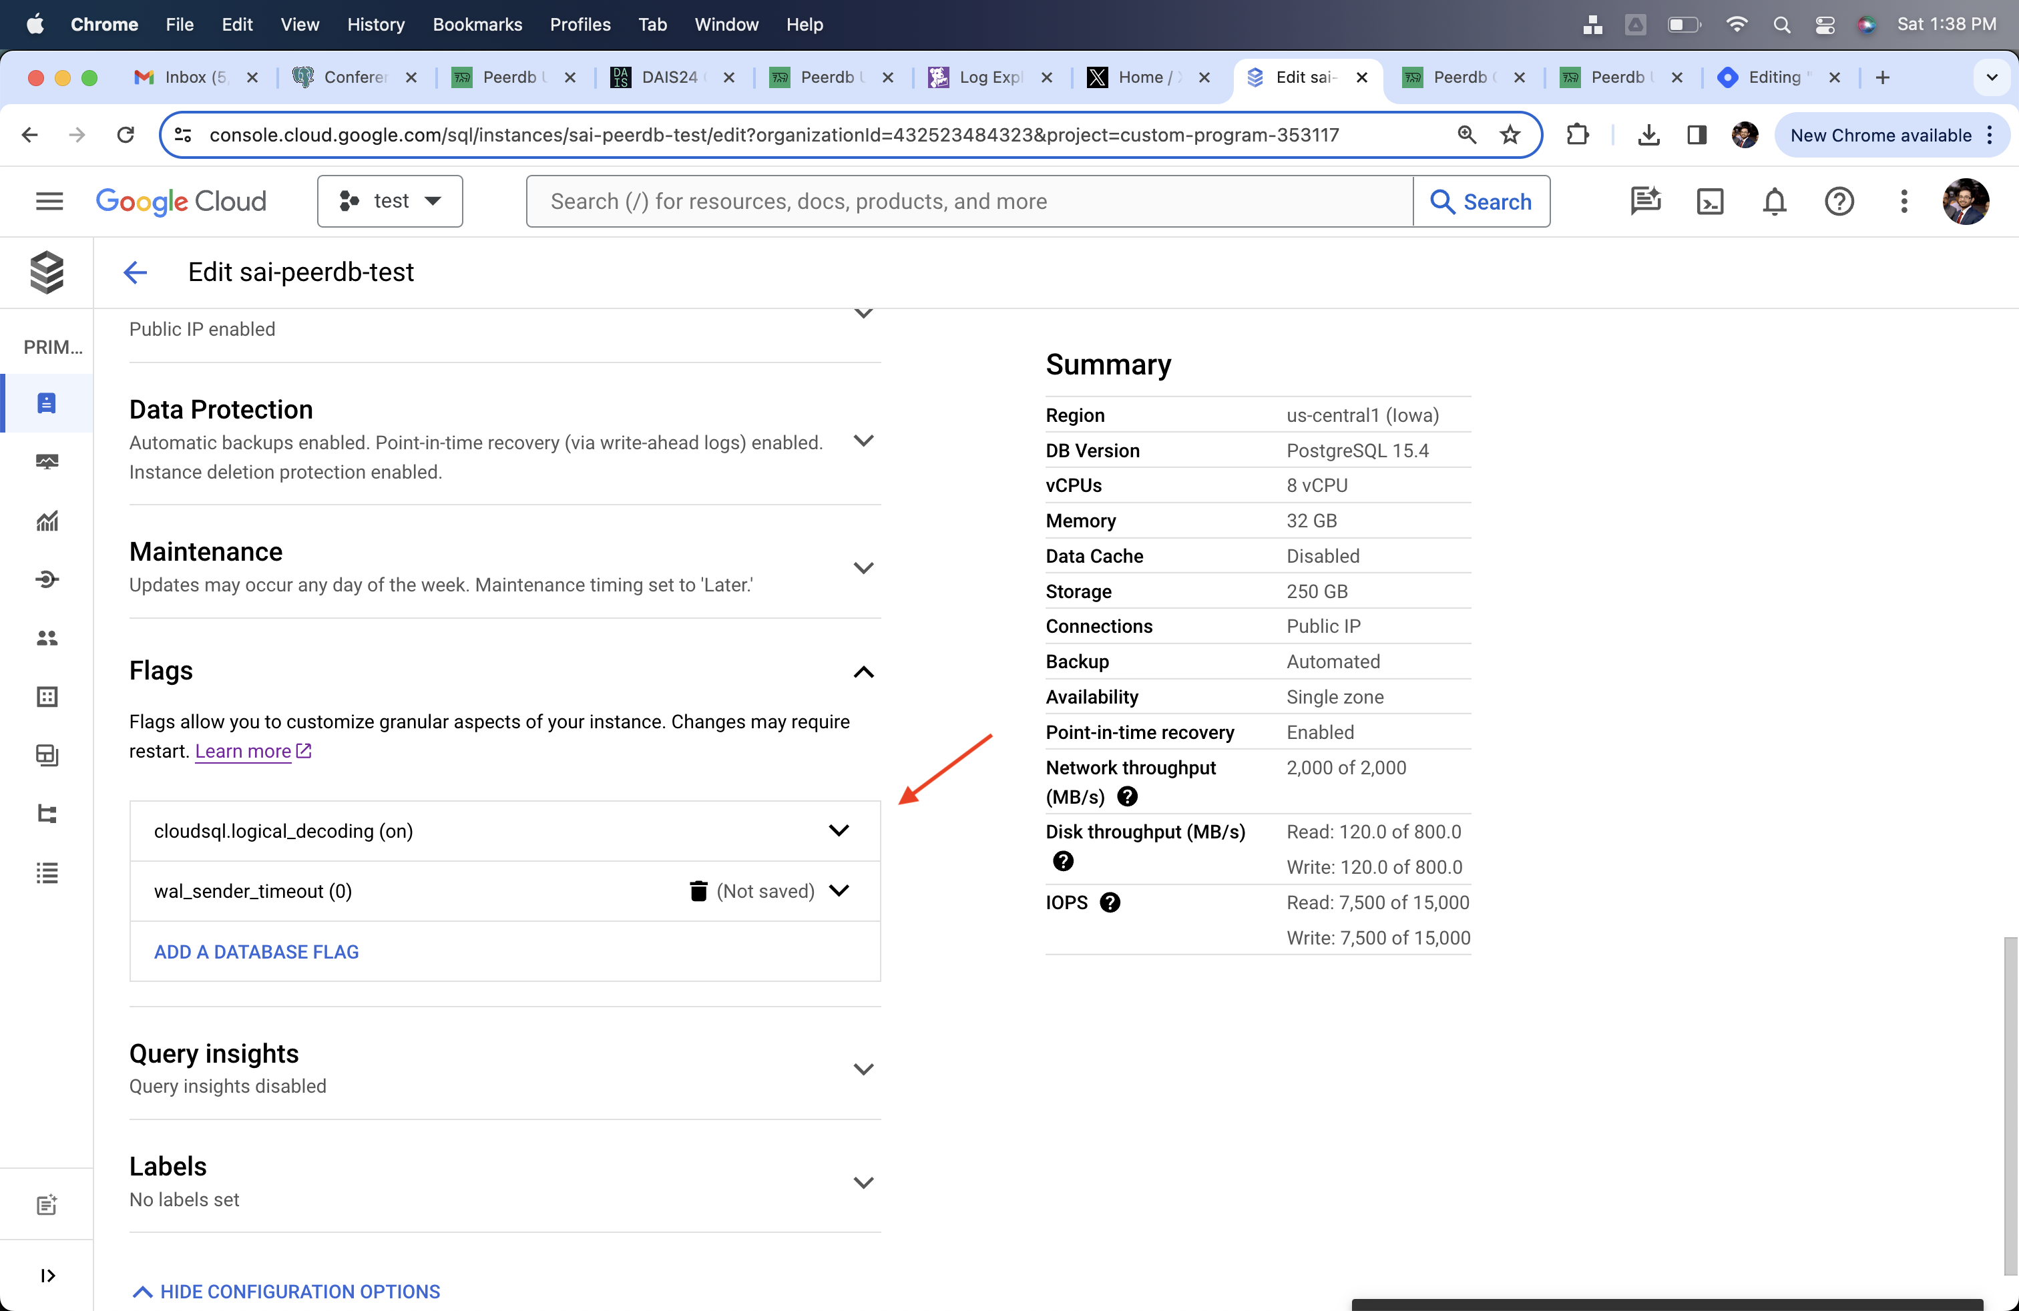This screenshot has width=2019, height=1311.
Task: Expand the Data Protection section
Action: click(864, 441)
